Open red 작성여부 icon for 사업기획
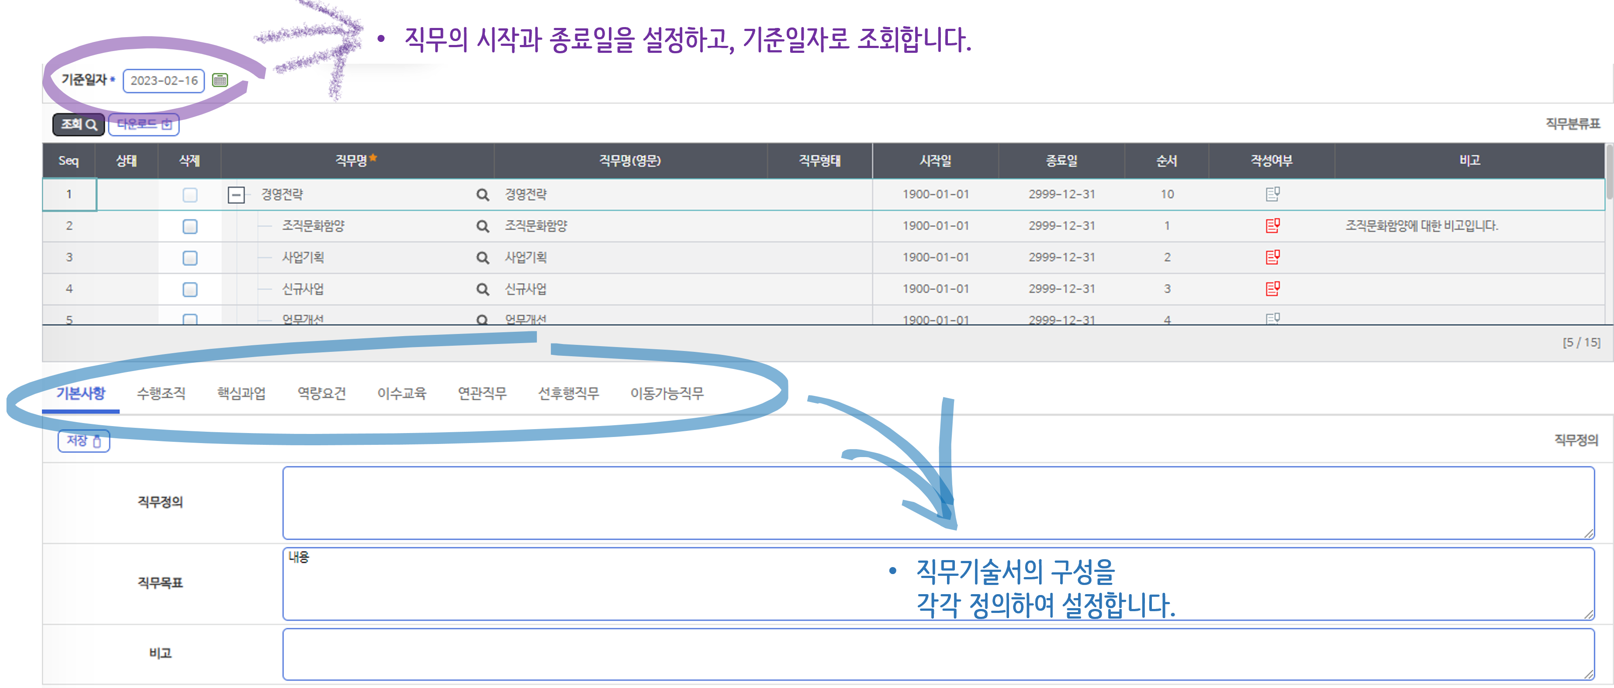The width and height of the screenshot is (1614, 688). click(1272, 257)
